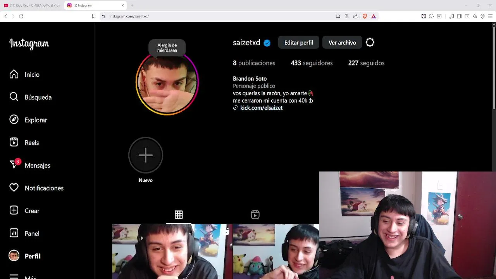
Task: Click the saizetxd username heading
Action: point(246,43)
